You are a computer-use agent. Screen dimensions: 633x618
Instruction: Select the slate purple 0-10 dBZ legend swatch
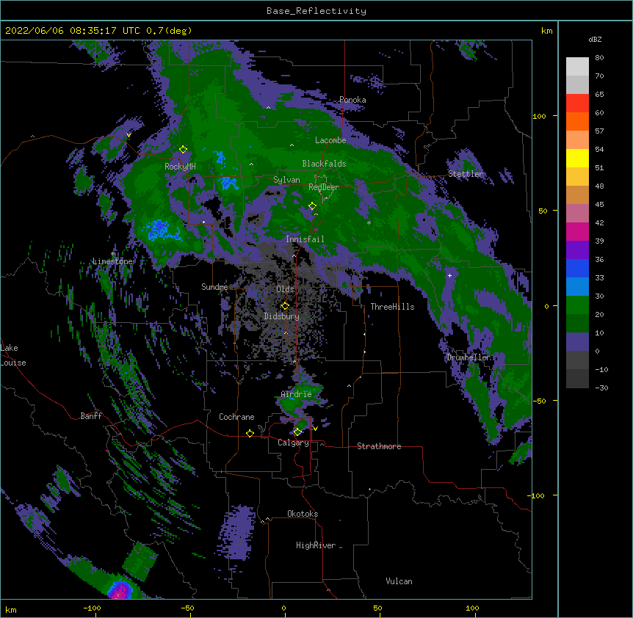pyautogui.click(x=577, y=342)
